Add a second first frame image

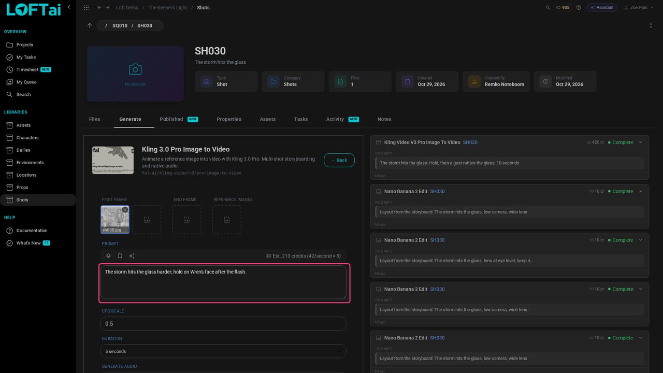[147, 220]
